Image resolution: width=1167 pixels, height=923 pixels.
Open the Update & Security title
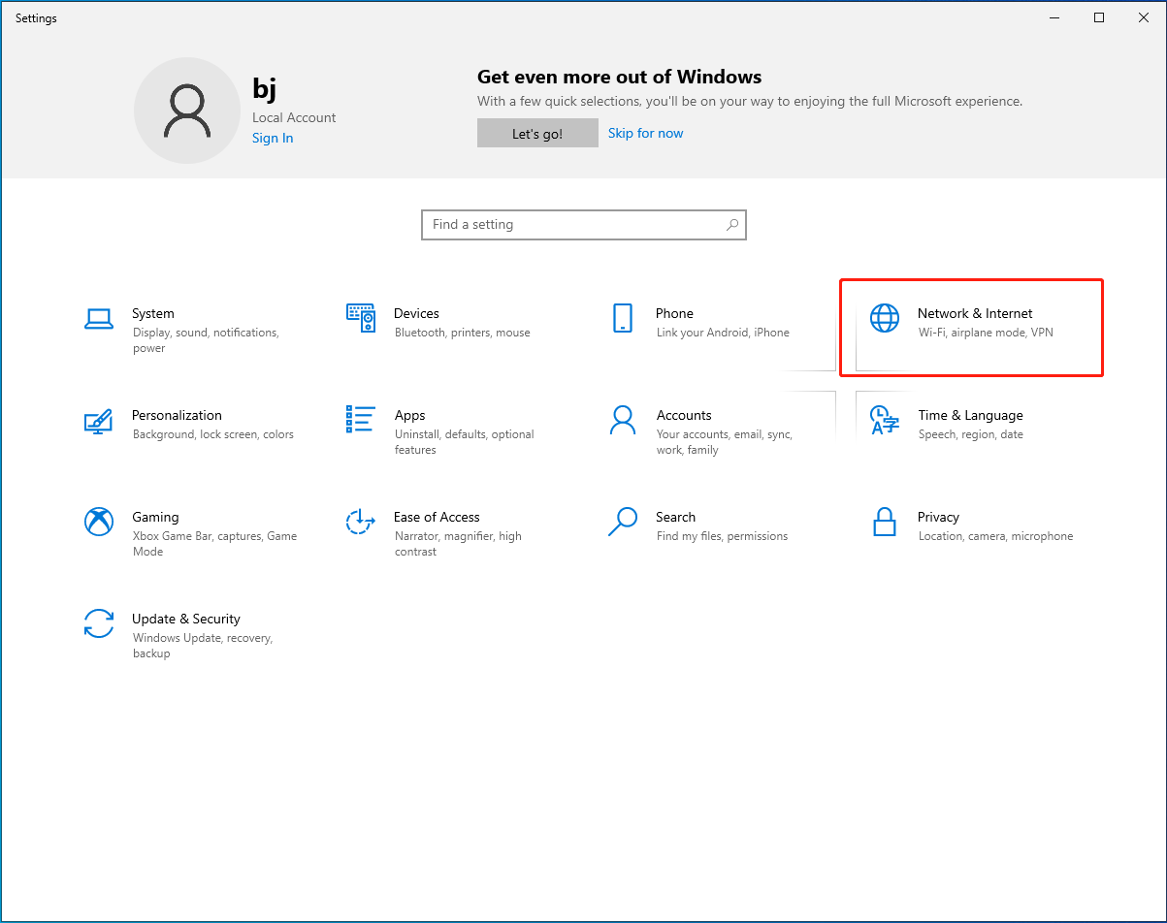pos(186,620)
